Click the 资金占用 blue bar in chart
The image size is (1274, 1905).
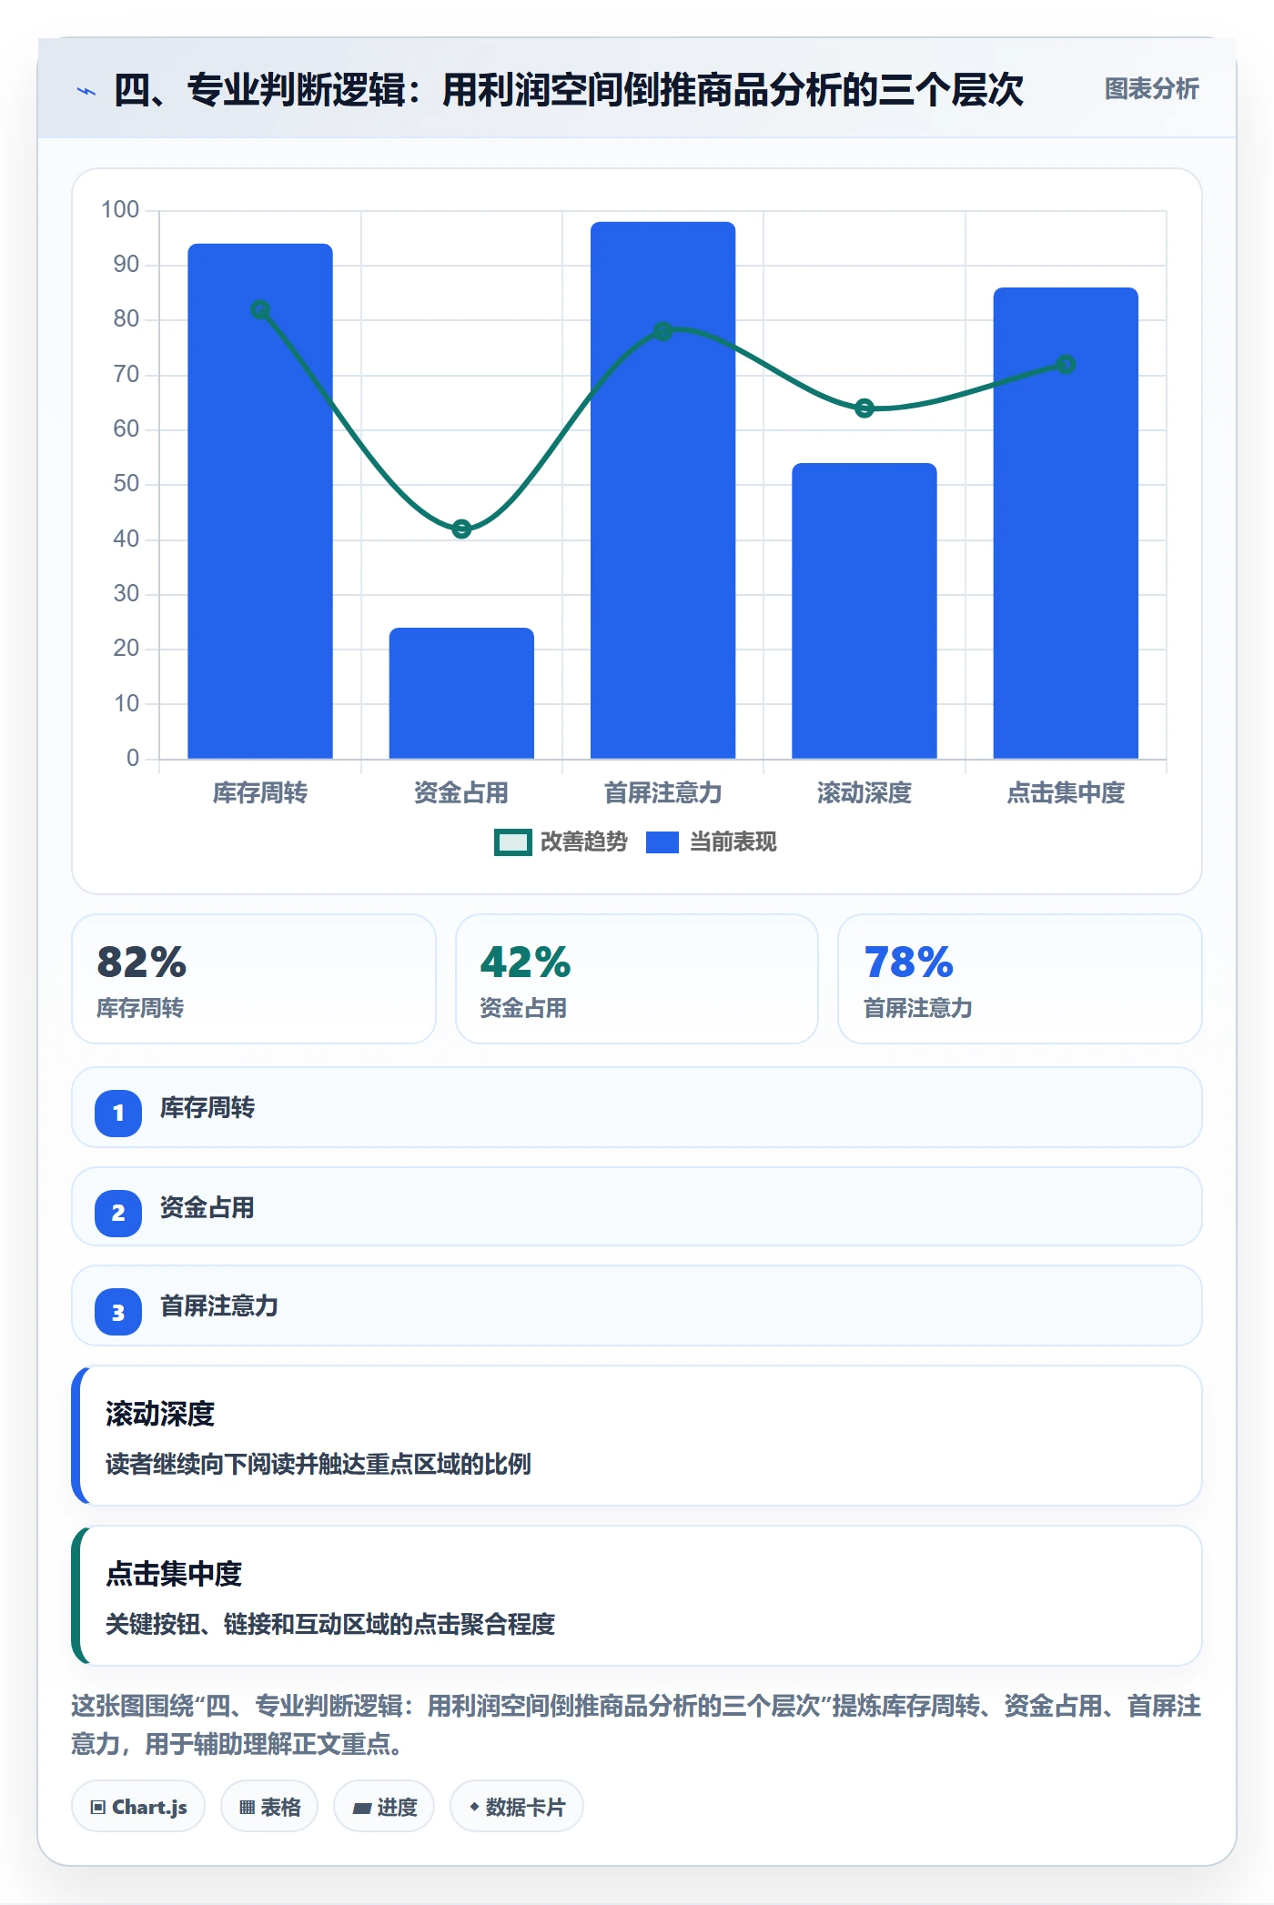click(x=461, y=692)
